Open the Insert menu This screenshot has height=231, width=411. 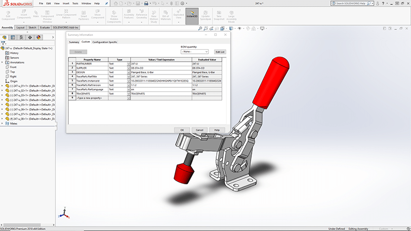coord(66,3)
